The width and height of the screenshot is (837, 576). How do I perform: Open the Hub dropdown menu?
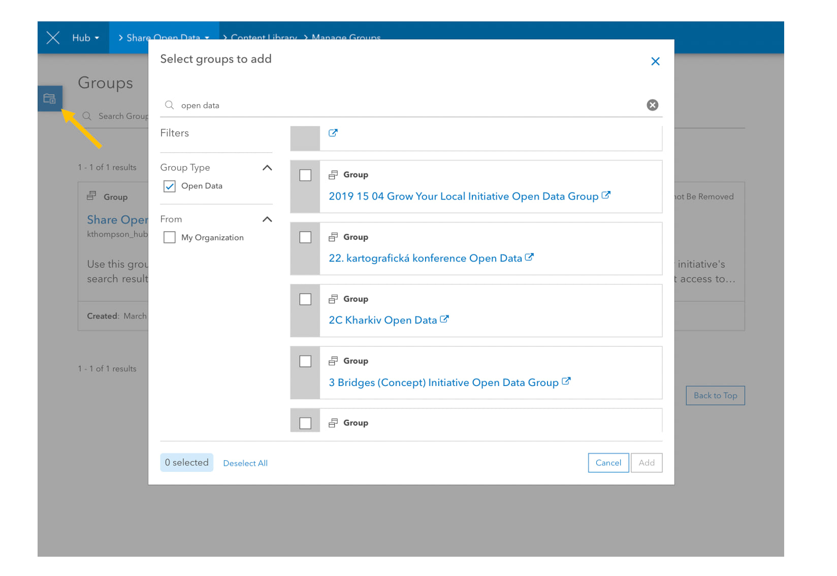point(85,38)
